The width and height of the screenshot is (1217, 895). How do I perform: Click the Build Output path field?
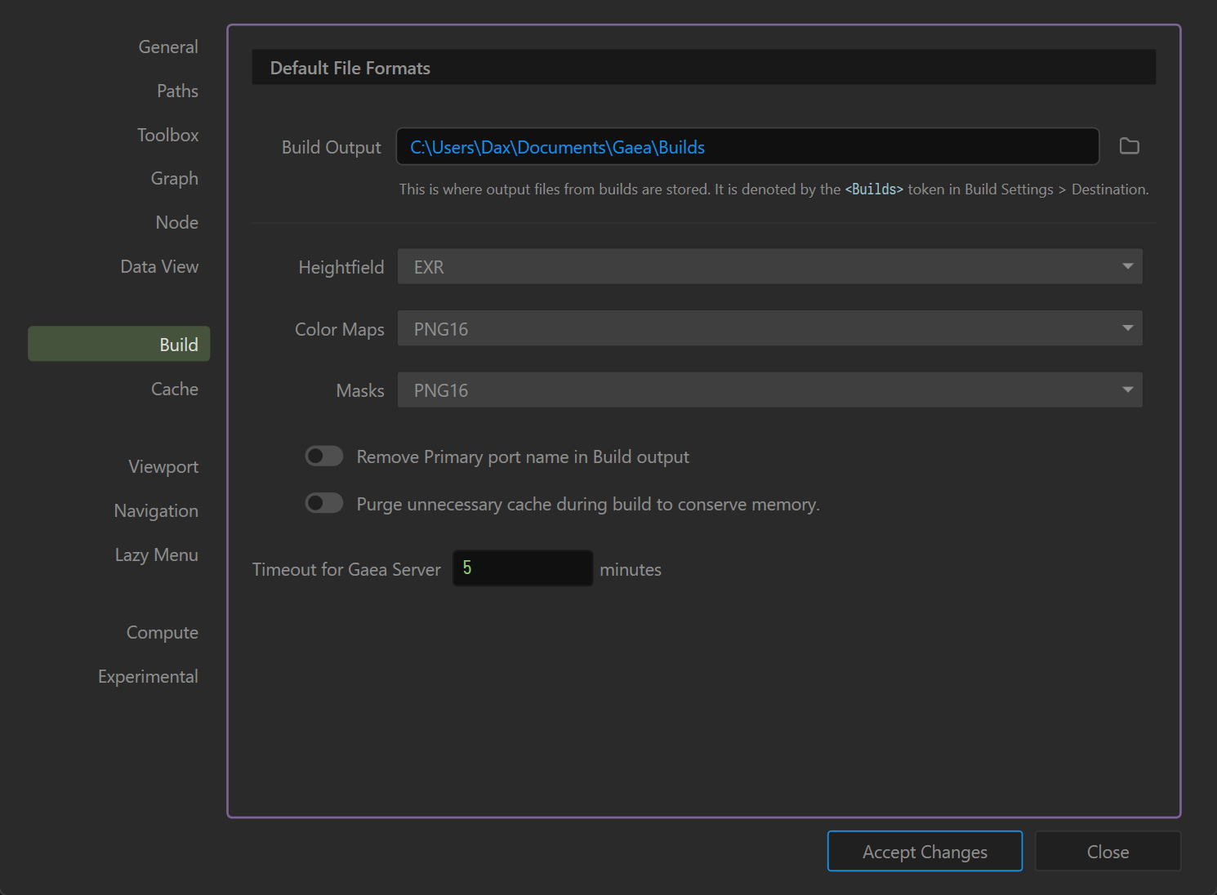pyautogui.click(x=747, y=146)
